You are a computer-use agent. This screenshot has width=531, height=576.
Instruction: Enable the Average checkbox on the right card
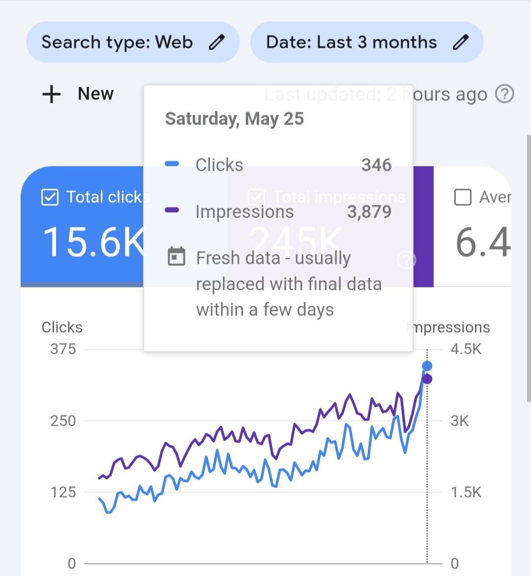[x=463, y=197]
